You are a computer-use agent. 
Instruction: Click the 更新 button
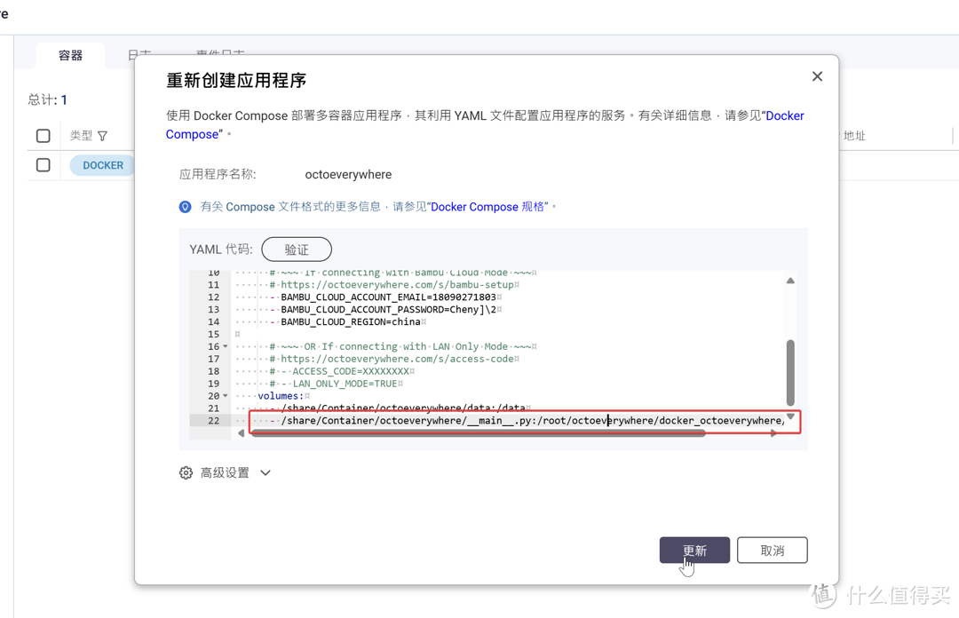pos(694,551)
